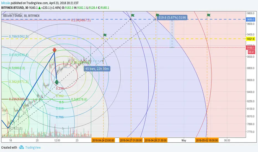The image size is (258, 152).
Task: Click the TradingView link in footer
Action: coord(33,147)
